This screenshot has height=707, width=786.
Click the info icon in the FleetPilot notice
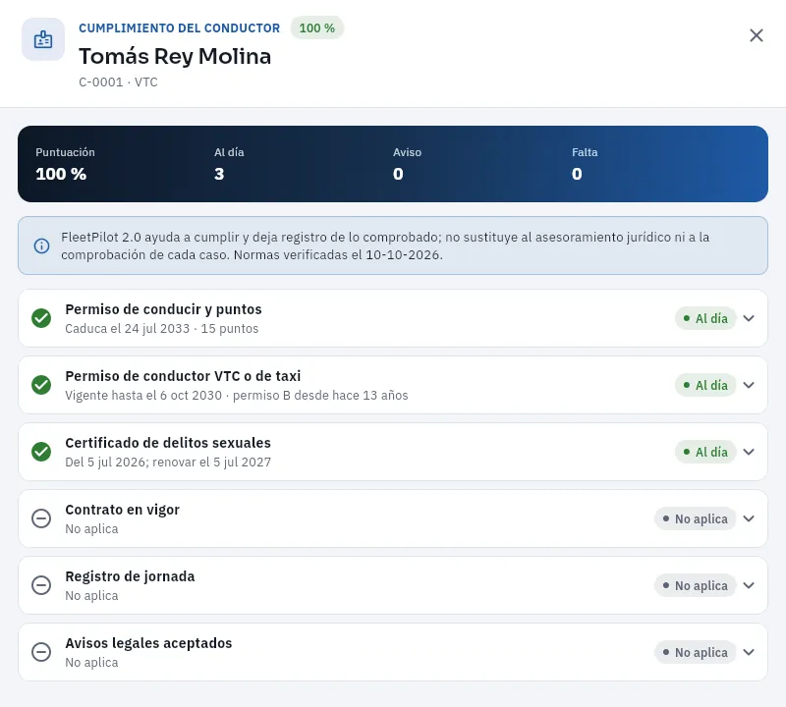pyautogui.click(x=41, y=245)
